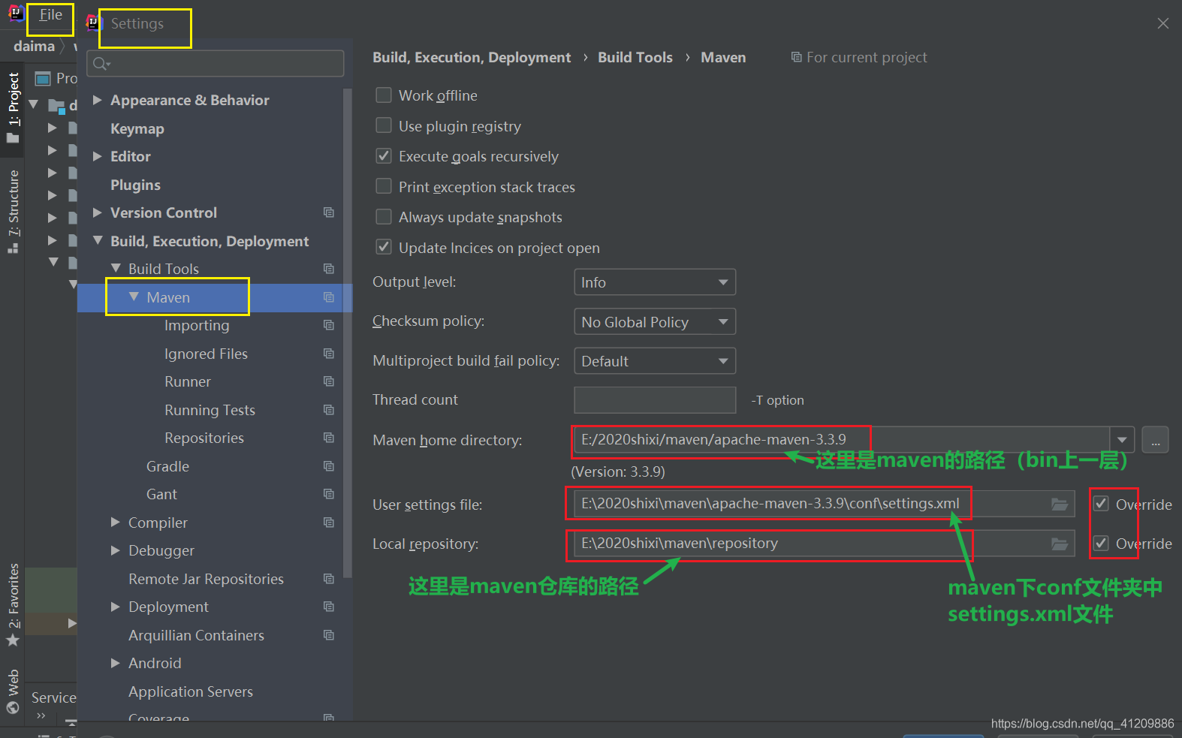Image resolution: width=1182 pixels, height=738 pixels.
Task: Open Maven home directory dropdown arrow
Action: 1122,440
